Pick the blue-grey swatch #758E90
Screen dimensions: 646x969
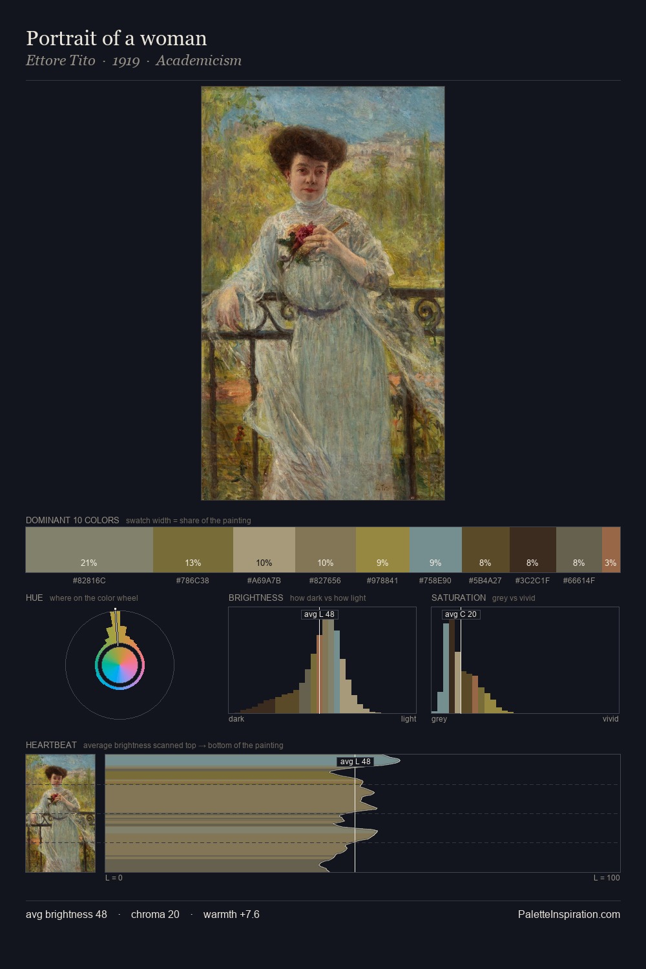pos(435,550)
